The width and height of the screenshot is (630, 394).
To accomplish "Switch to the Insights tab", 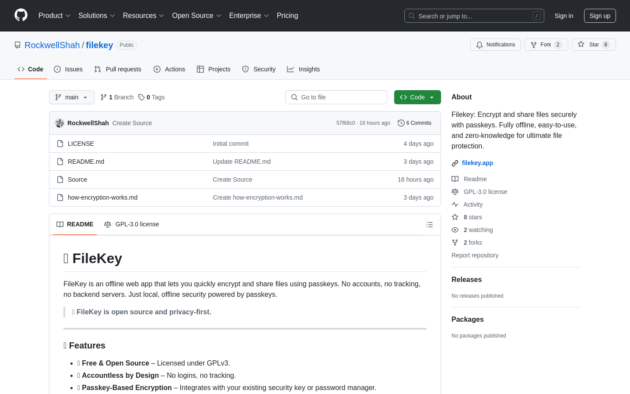I will click(304, 69).
